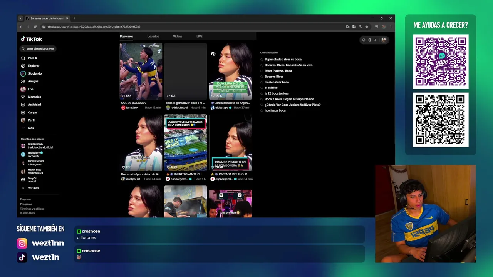The width and height of the screenshot is (493, 277).
Task: Click the translate page icon
Action: tap(354, 27)
